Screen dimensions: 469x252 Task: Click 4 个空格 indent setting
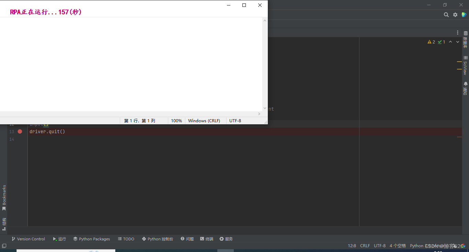coord(398,246)
